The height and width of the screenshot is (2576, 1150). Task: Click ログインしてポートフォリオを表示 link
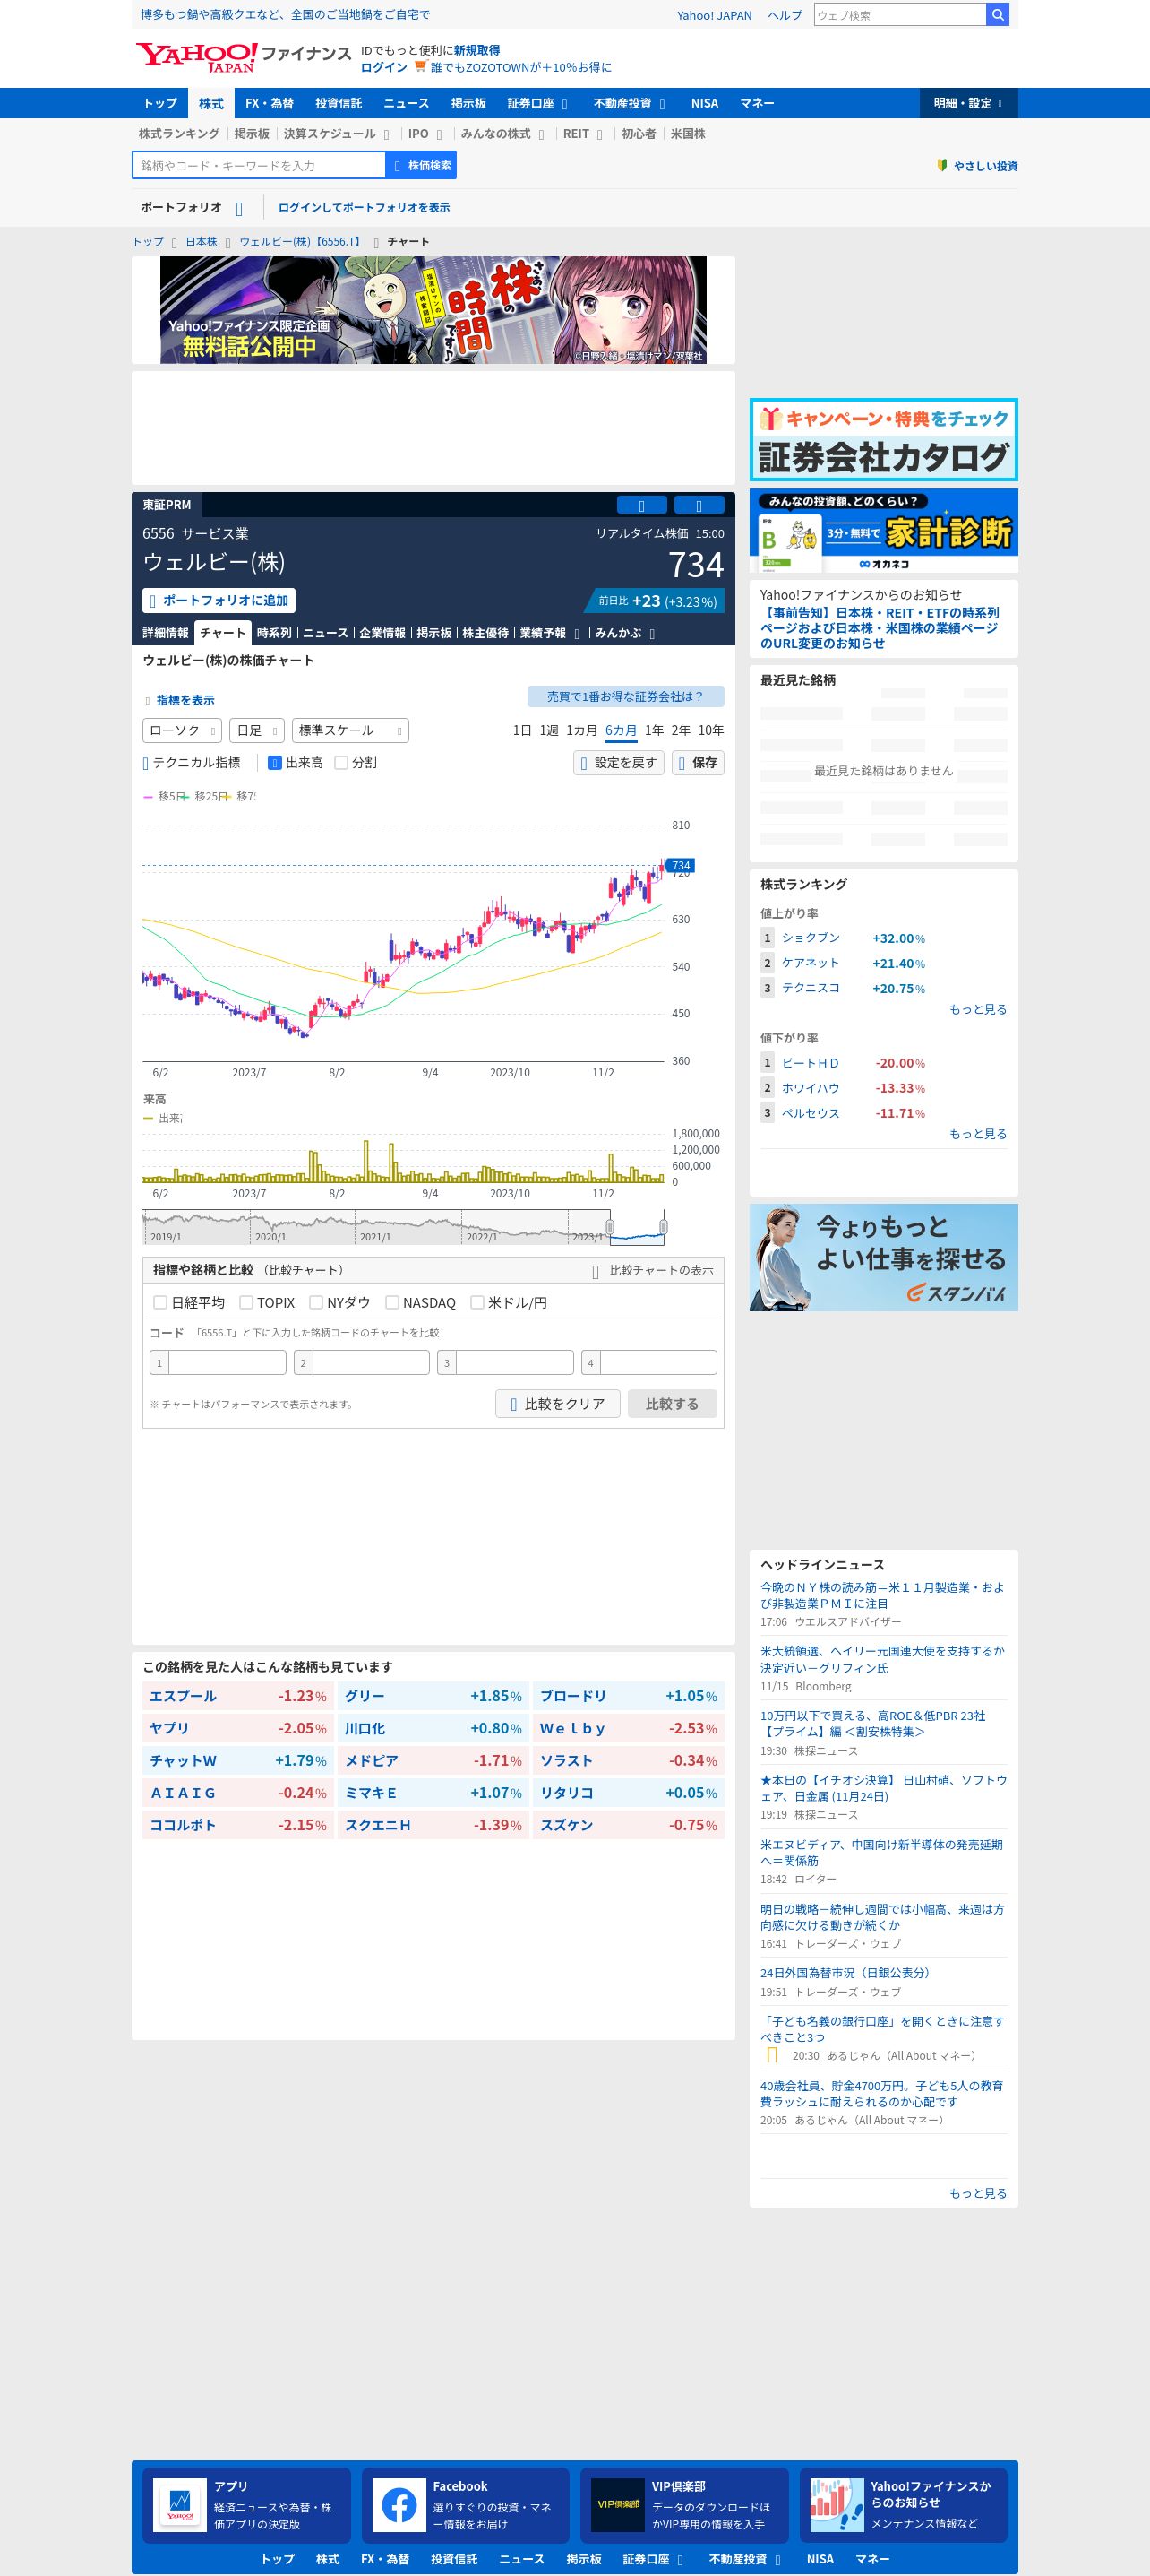[364, 208]
